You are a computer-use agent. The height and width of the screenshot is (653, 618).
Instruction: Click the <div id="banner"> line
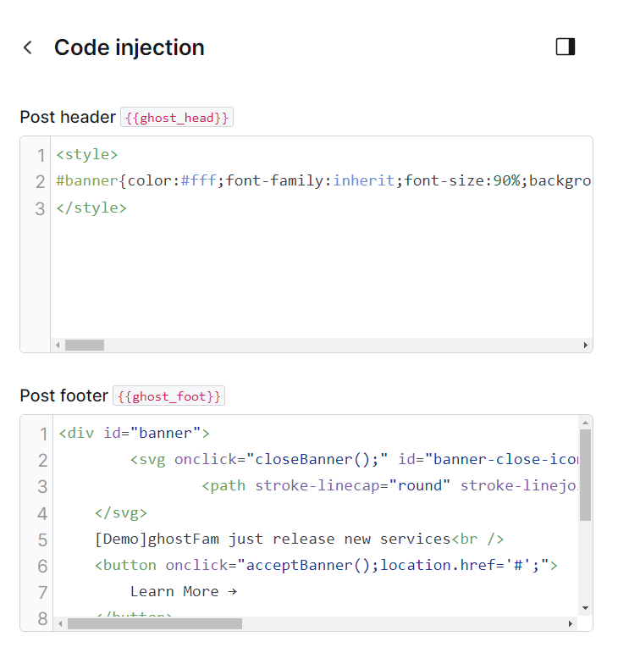coord(134,433)
